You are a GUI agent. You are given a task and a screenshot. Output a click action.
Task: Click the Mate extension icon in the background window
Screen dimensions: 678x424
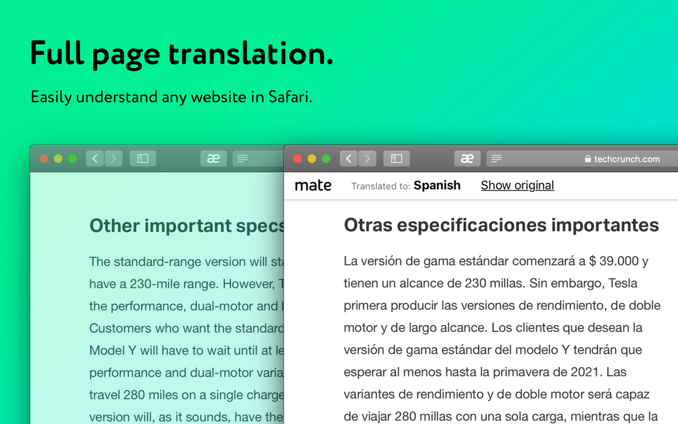214,159
